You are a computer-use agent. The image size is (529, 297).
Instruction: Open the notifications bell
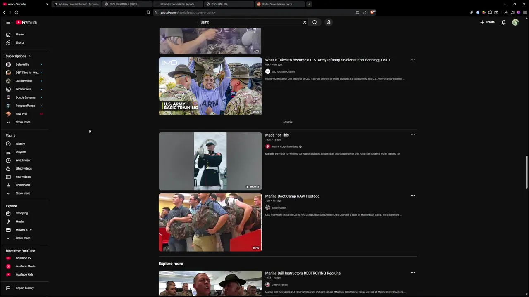pyautogui.click(x=503, y=22)
